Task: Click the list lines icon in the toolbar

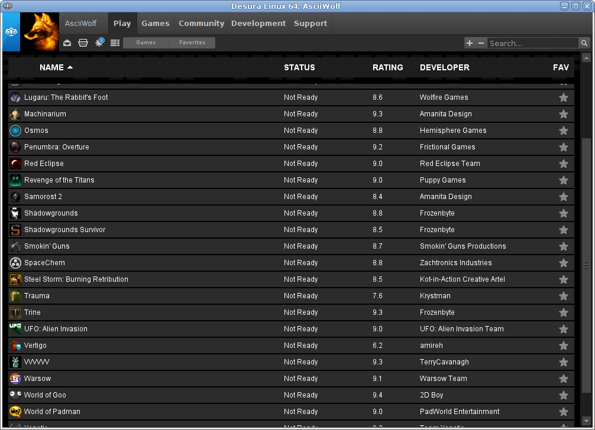Action: [115, 43]
